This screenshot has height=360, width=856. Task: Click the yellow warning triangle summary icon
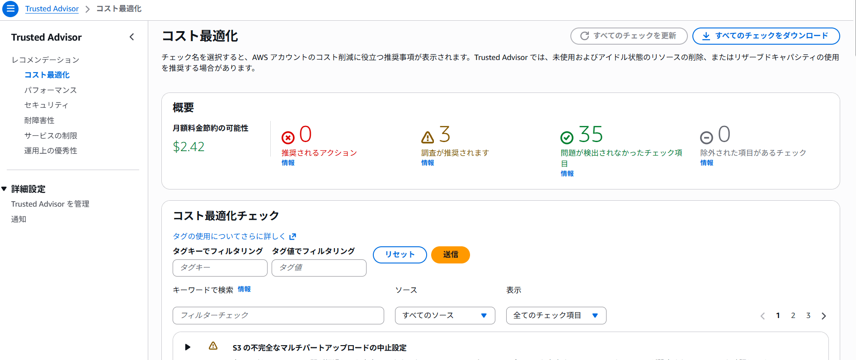pyautogui.click(x=428, y=137)
